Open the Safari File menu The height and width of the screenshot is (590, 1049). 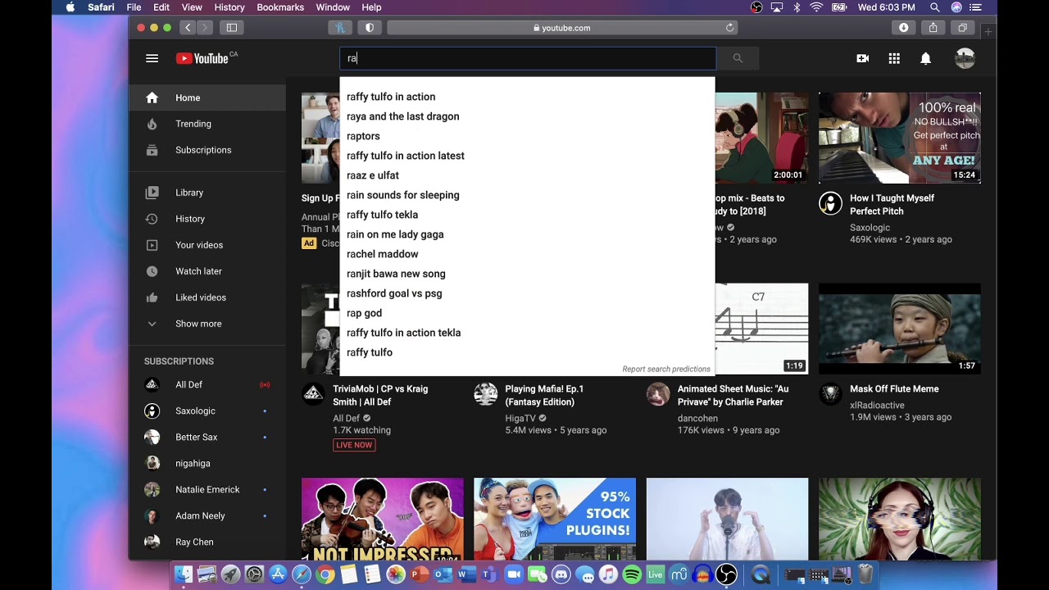134,7
